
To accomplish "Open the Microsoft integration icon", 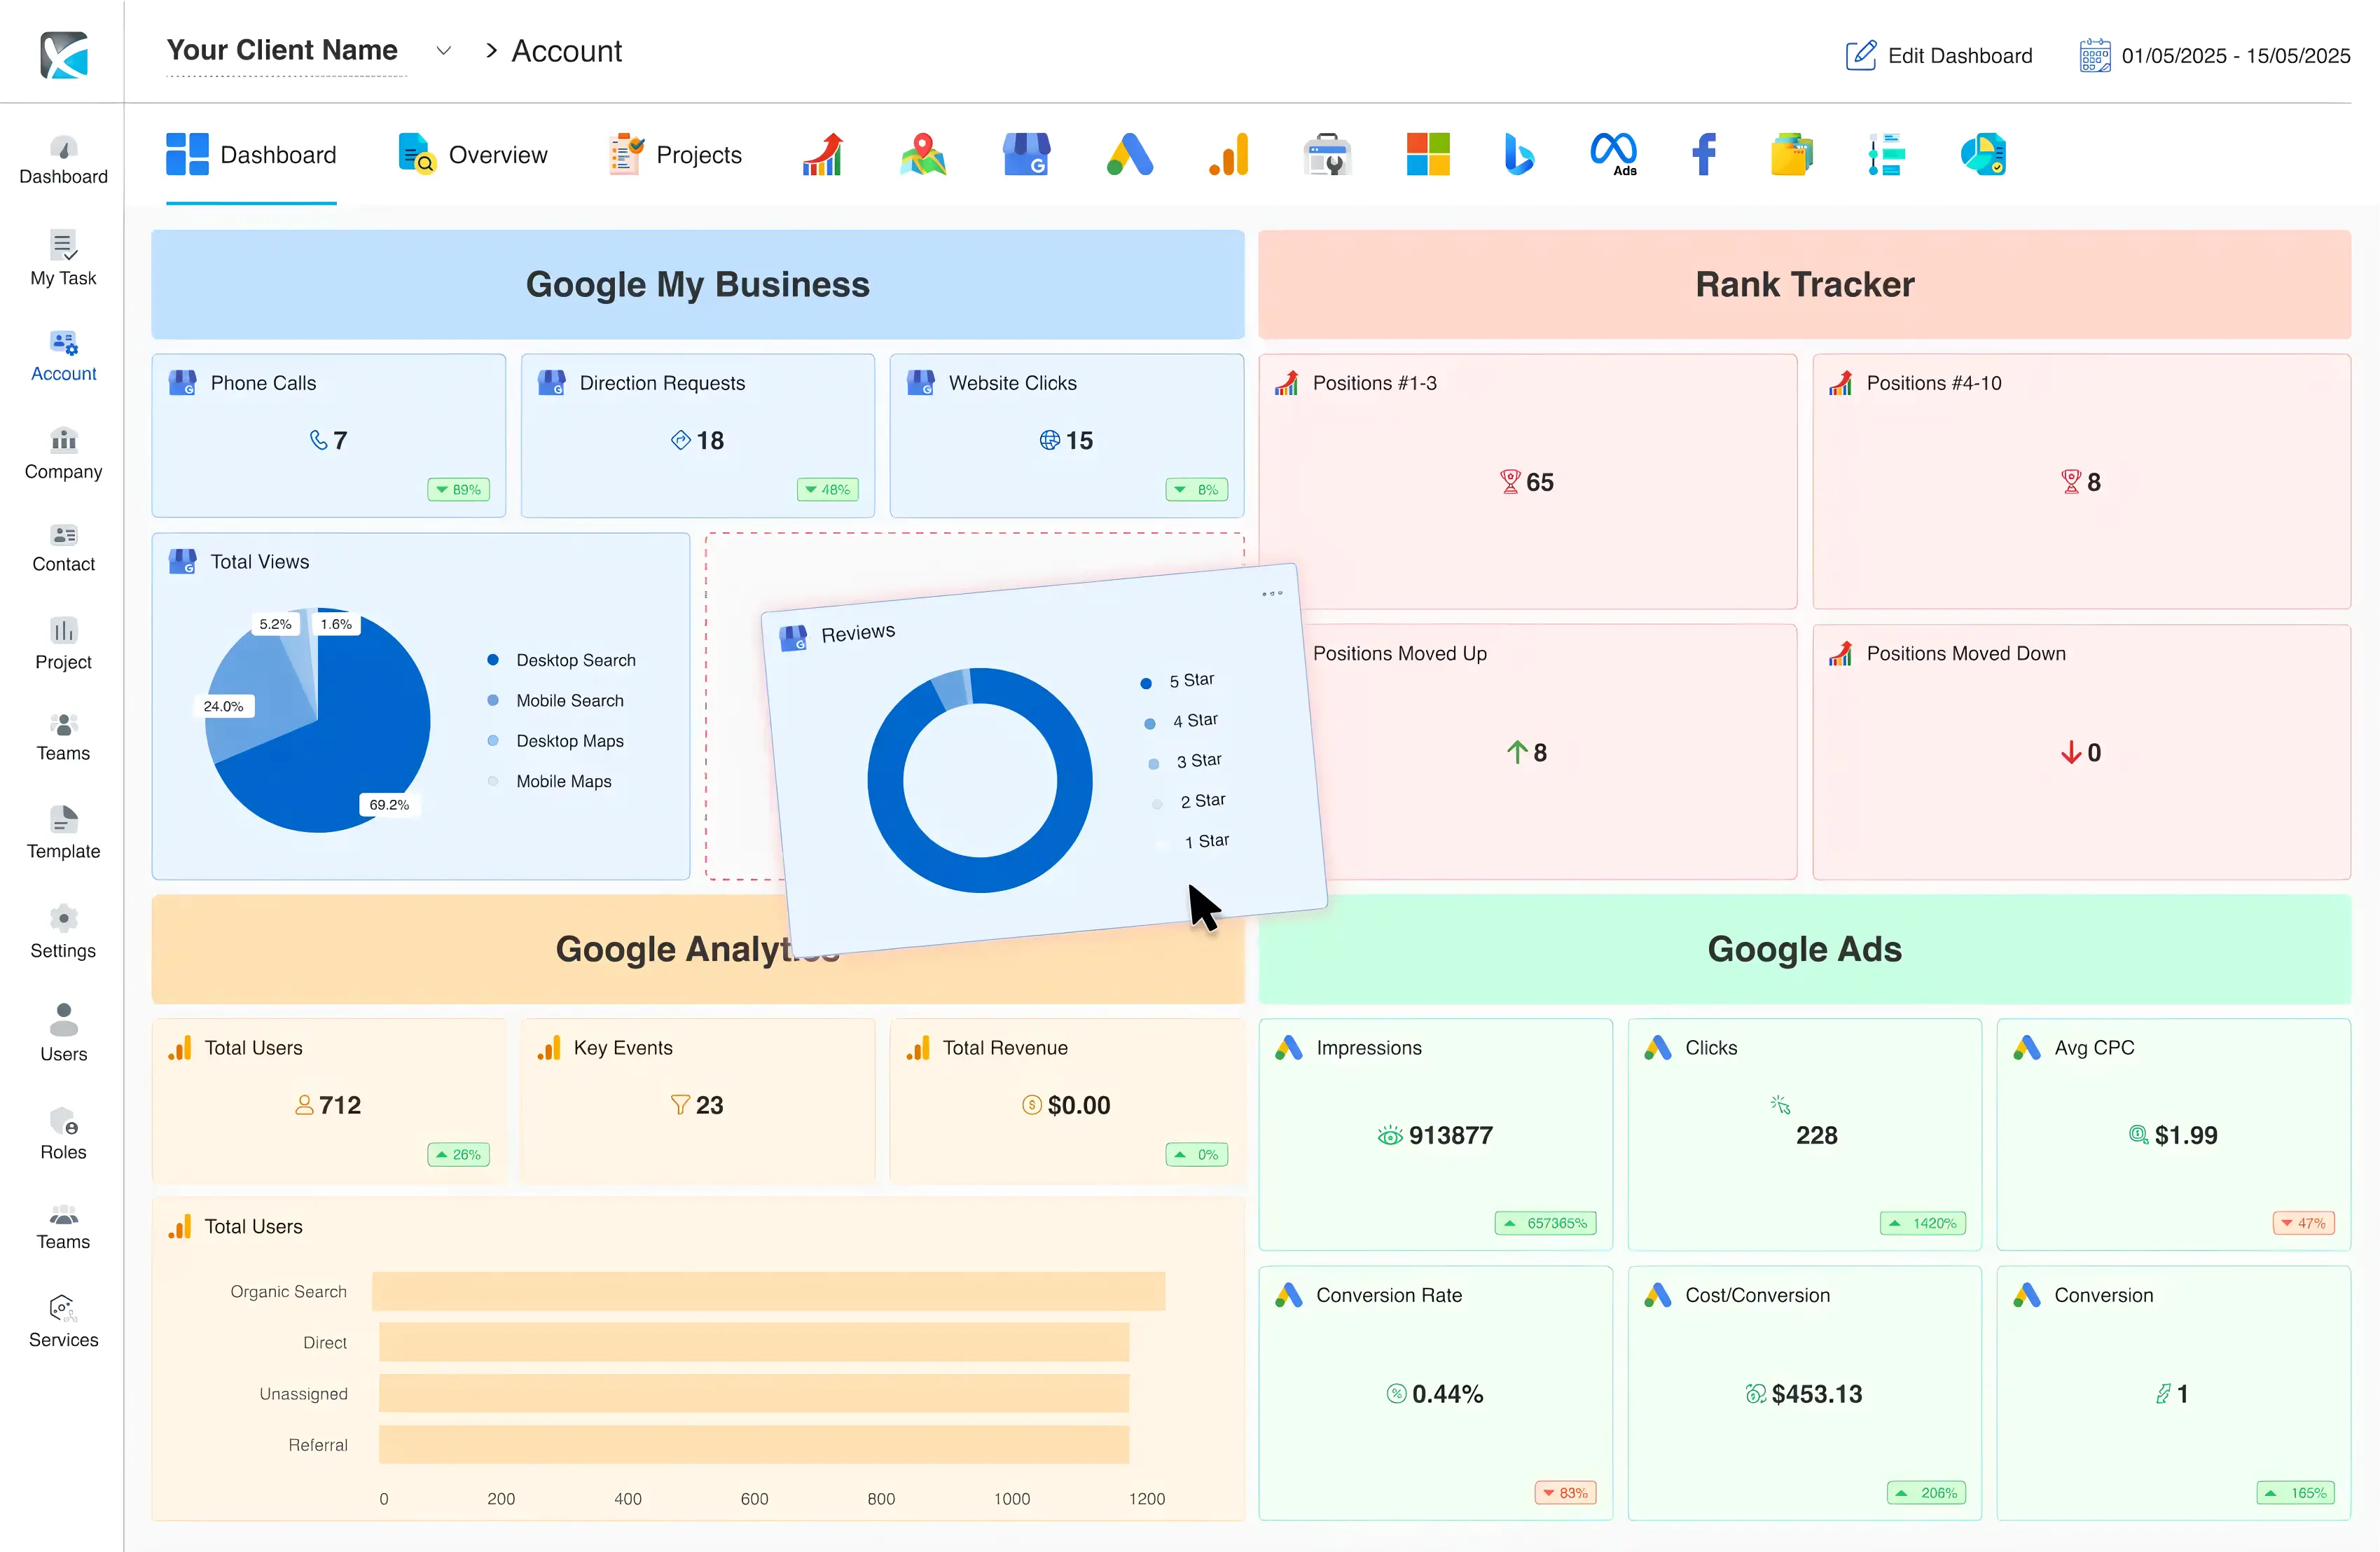I will (x=1428, y=155).
